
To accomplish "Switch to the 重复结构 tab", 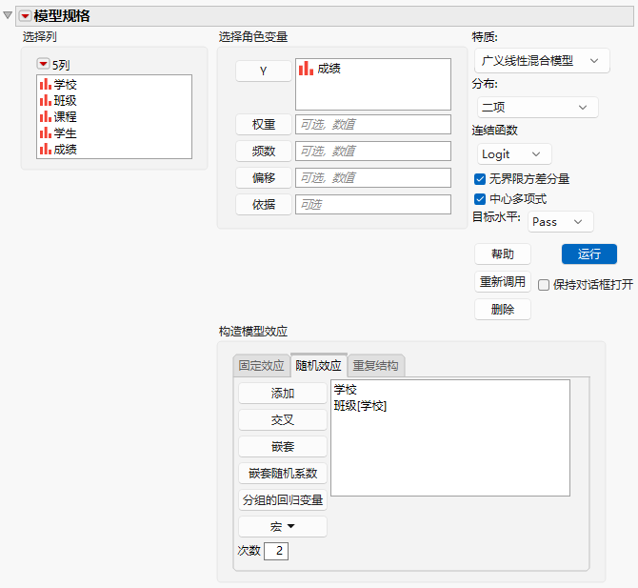I will pos(375,365).
